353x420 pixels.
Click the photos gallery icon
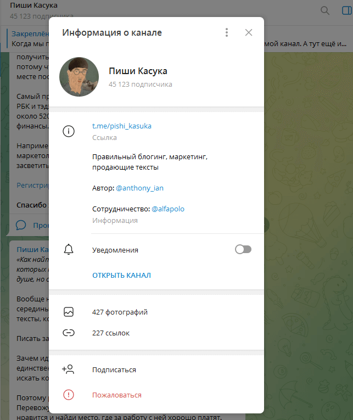point(69,312)
